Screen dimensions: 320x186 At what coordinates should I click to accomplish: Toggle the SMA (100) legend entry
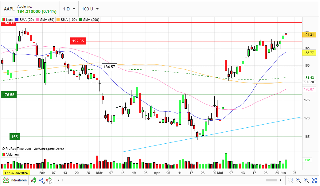click(67, 20)
